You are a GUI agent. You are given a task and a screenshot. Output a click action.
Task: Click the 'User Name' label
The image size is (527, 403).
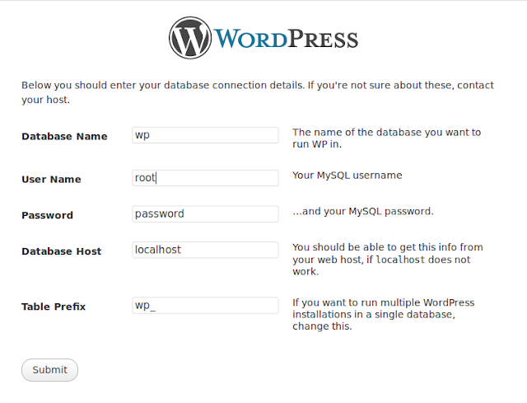[x=51, y=180]
